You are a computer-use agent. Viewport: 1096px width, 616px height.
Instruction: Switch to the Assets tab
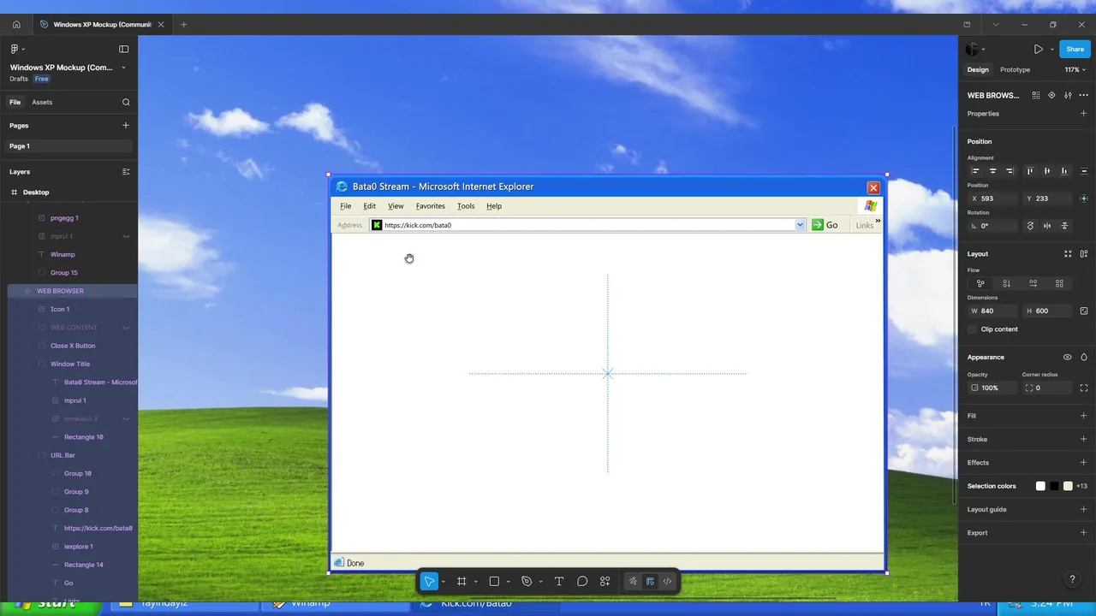(42, 102)
